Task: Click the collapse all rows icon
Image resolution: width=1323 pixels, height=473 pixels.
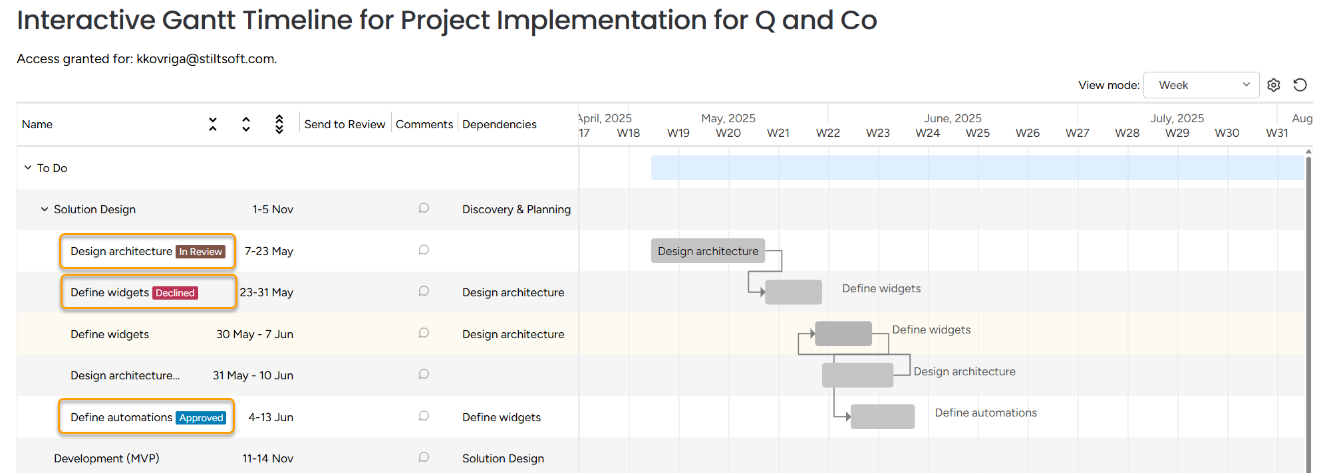Action: click(x=213, y=124)
